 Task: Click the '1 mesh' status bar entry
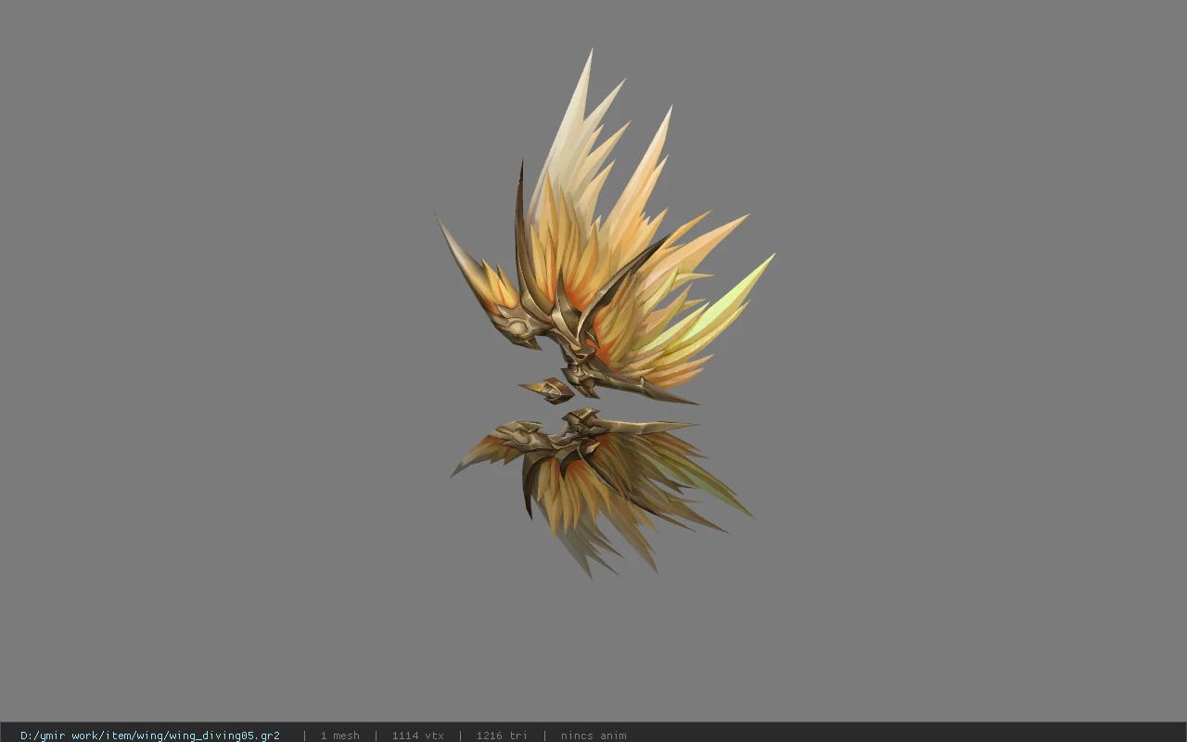(x=339, y=736)
